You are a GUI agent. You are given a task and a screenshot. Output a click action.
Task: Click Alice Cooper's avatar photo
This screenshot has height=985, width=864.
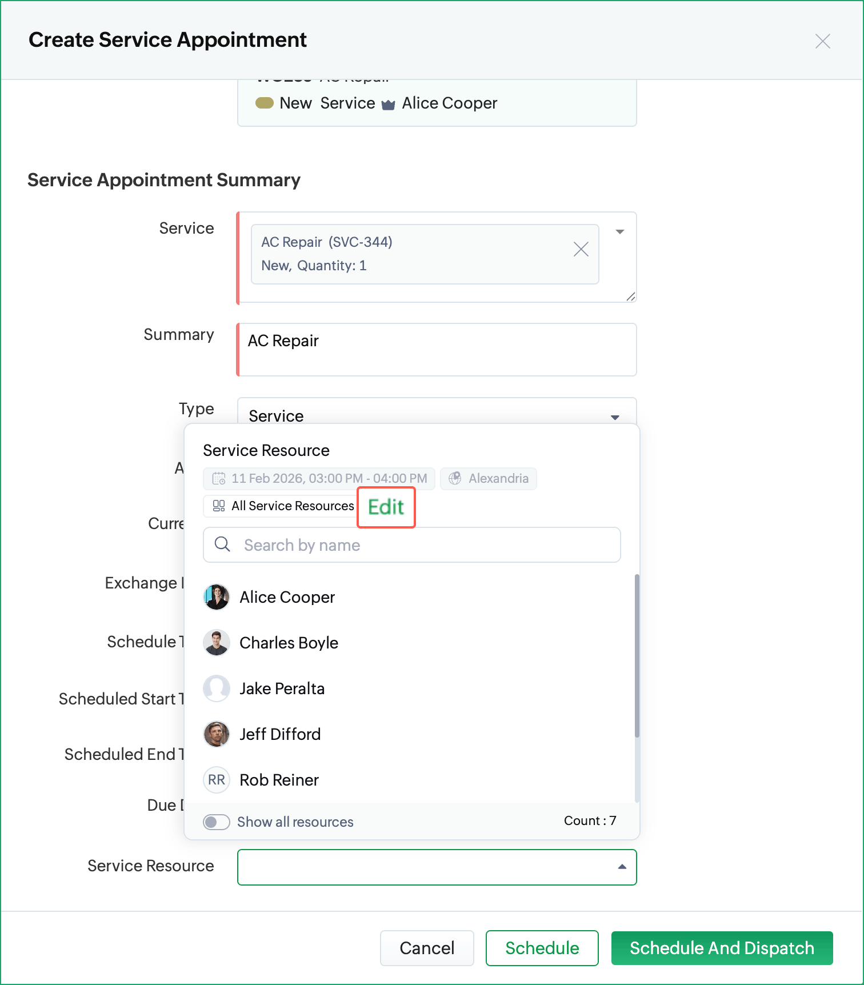click(x=217, y=597)
